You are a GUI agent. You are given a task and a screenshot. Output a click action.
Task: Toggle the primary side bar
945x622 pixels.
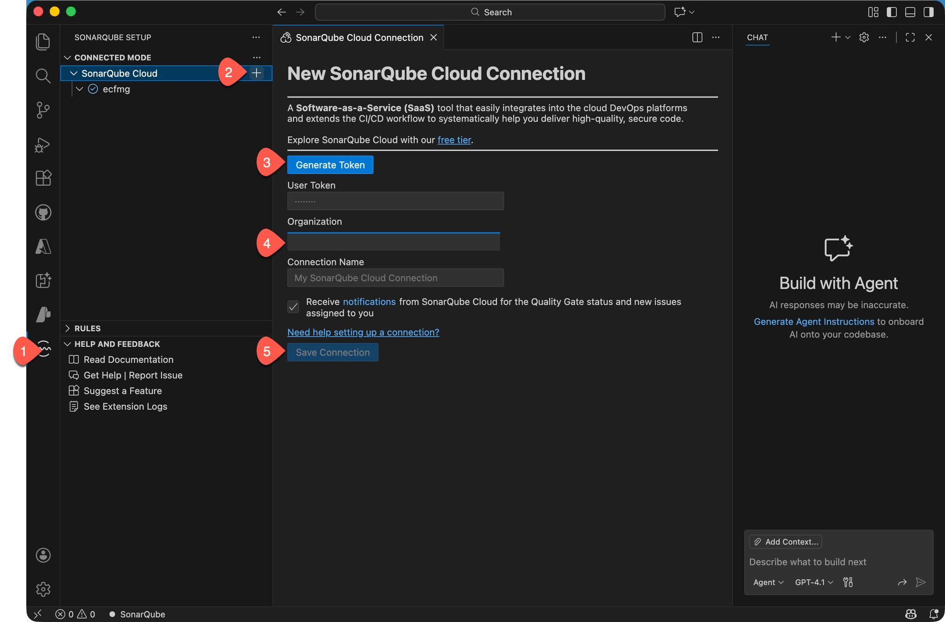point(891,12)
